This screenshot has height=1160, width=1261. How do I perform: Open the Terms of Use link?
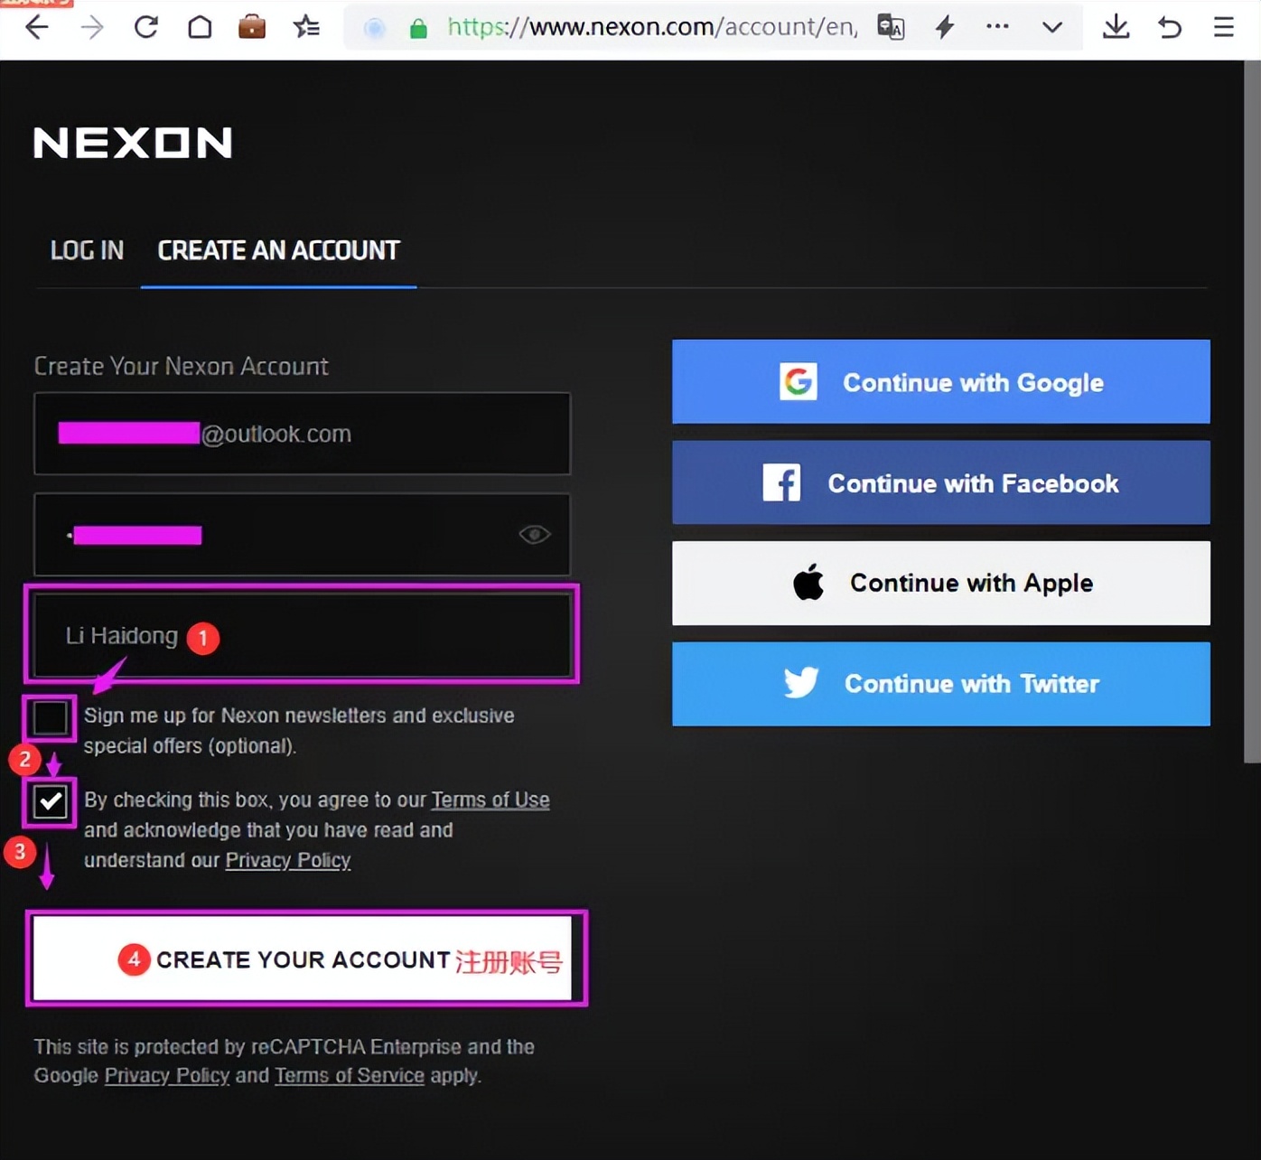point(490,800)
